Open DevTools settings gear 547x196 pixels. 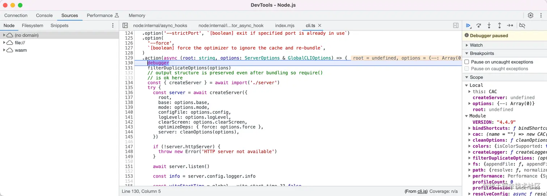click(530, 16)
